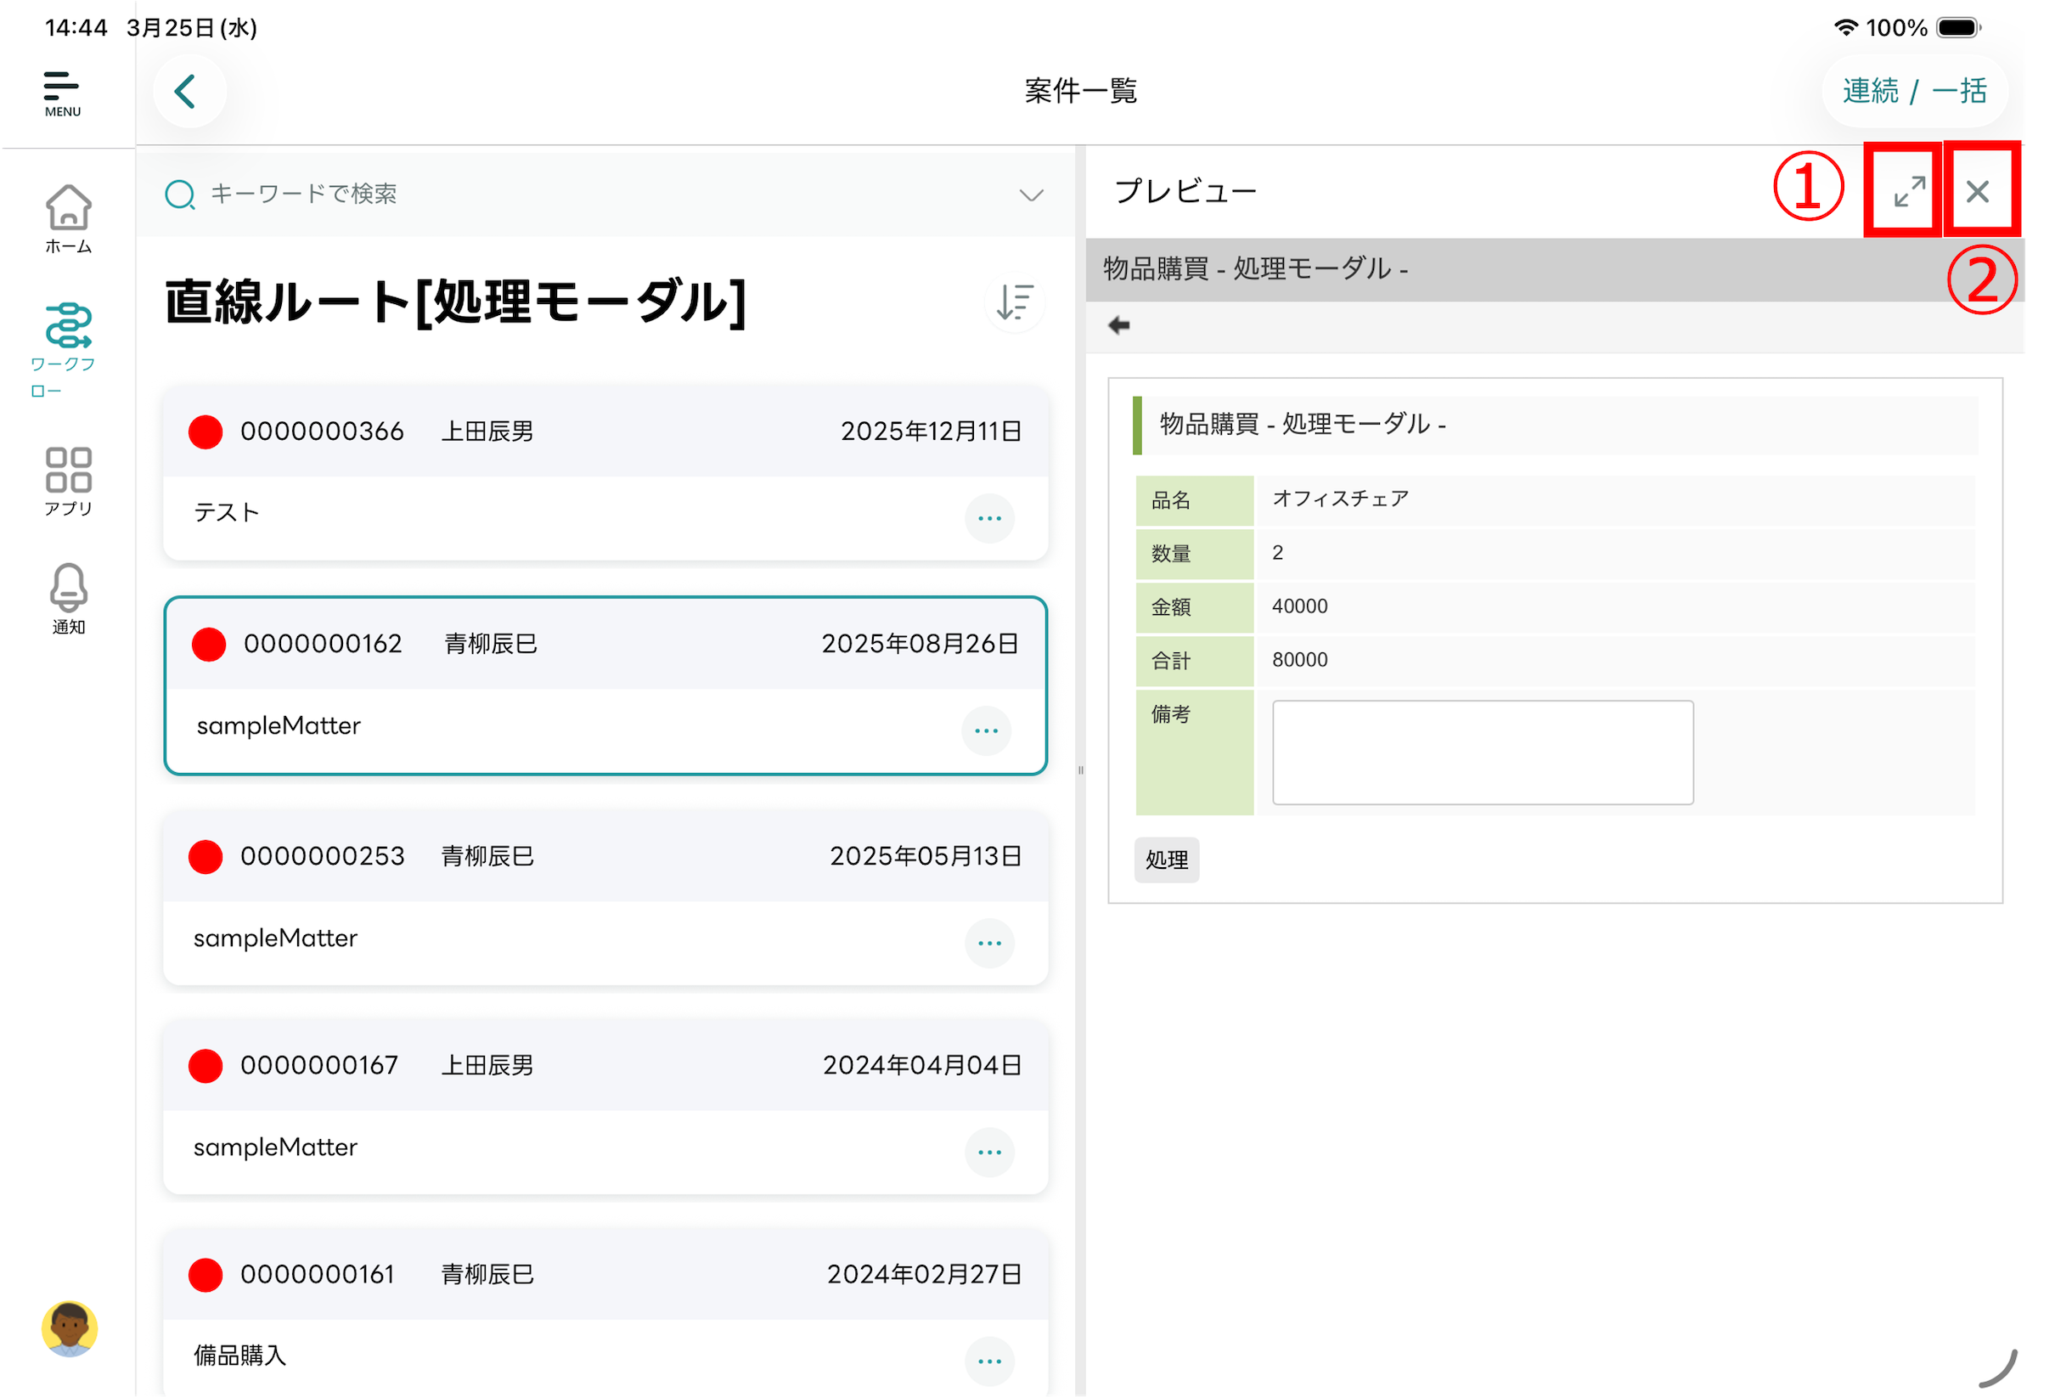The image size is (2055, 1398).
Task: Click the back arrow inside the preview pane
Action: pos(1118,324)
